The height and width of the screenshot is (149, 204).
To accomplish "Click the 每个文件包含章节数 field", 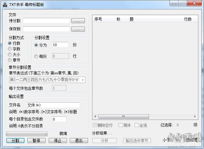I will (x=59, y=88).
